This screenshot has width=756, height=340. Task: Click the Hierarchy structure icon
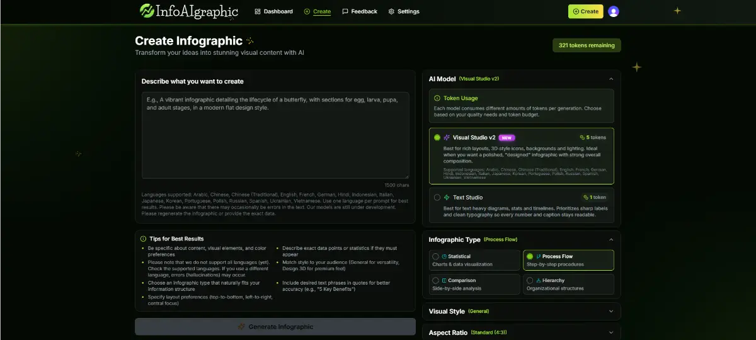539,281
